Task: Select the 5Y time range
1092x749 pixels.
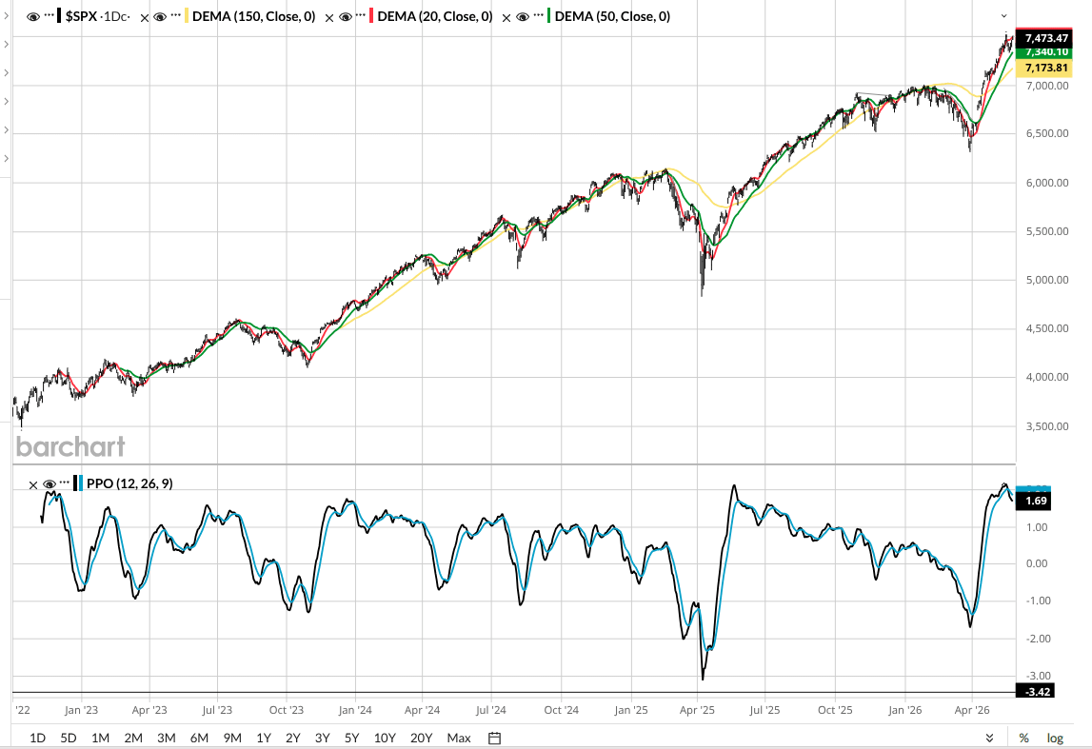Action: (x=351, y=738)
